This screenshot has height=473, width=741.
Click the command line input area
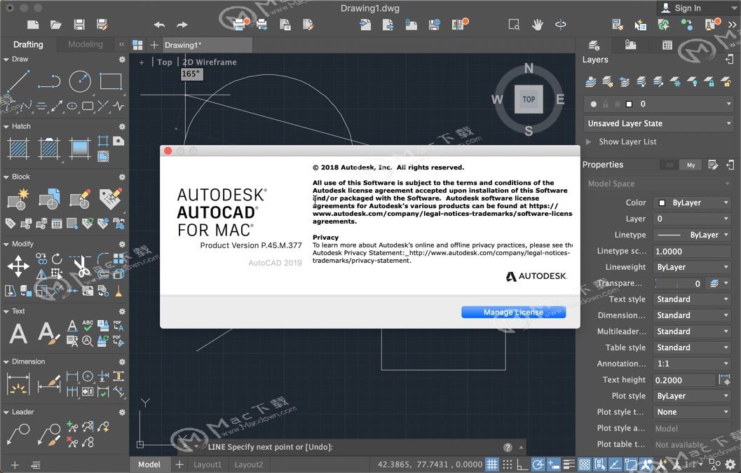click(355, 447)
